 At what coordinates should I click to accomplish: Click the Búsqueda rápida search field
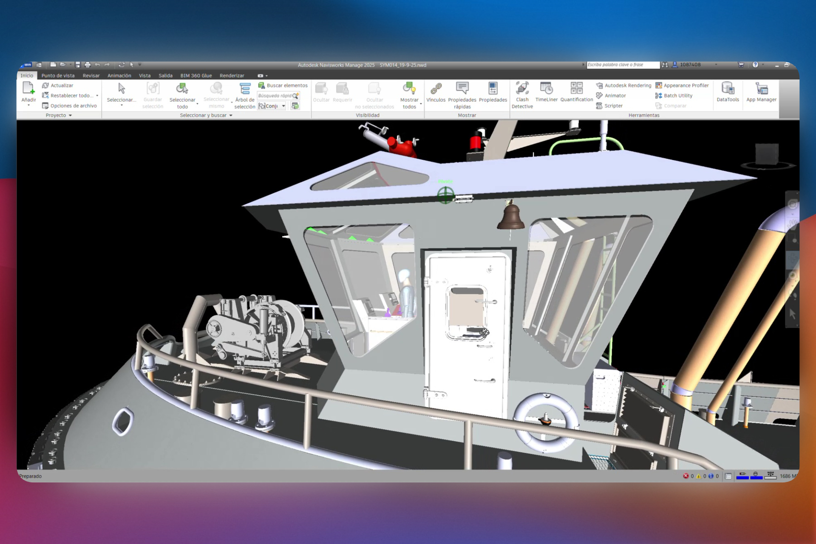point(275,96)
